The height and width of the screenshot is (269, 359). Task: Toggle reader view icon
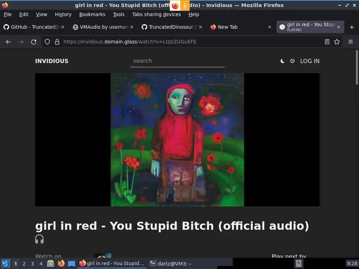coord(327,42)
